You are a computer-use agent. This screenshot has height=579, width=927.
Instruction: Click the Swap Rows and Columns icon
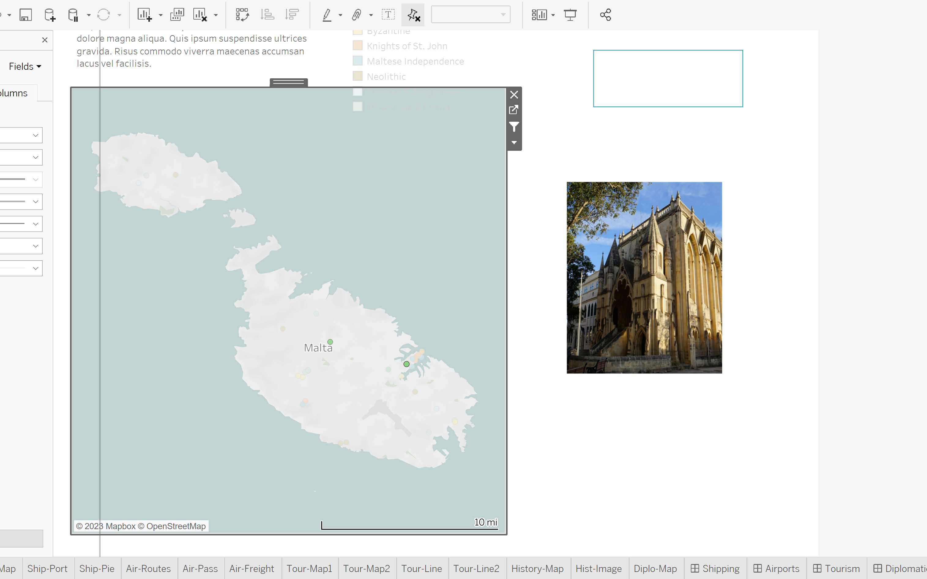(242, 15)
